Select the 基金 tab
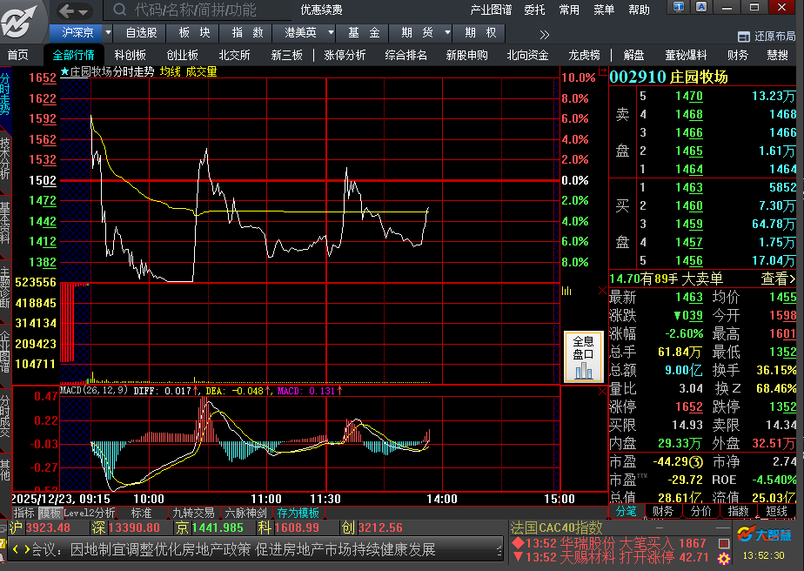Viewport: 804px width, 571px height. pyautogui.click(x=364, y=33)
